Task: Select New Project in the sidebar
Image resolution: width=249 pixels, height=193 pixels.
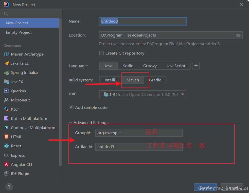Action: click(x=29, y=23)
